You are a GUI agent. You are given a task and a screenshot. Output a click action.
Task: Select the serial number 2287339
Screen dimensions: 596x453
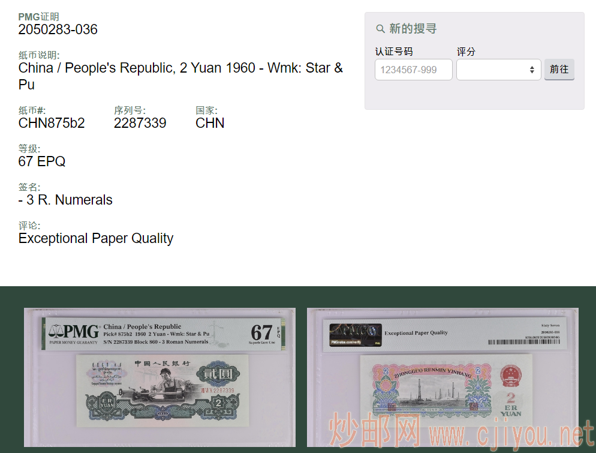tap(140, 123)
